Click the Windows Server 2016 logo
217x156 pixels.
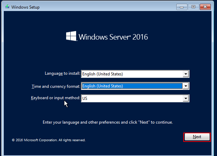click(107, 36)
